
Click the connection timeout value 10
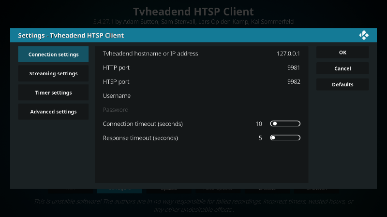[x=259, y=124]
